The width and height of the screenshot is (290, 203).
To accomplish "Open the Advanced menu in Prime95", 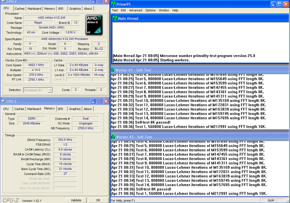I will [136, 10].
